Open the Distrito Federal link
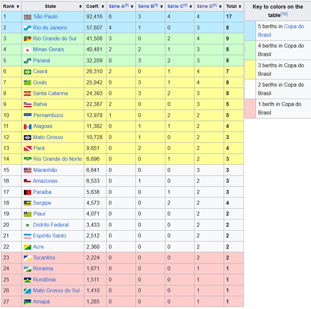The image size is (311, 309). tap(51, 225)
